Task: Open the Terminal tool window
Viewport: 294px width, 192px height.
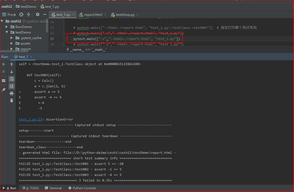Action: tap(53, 188)
